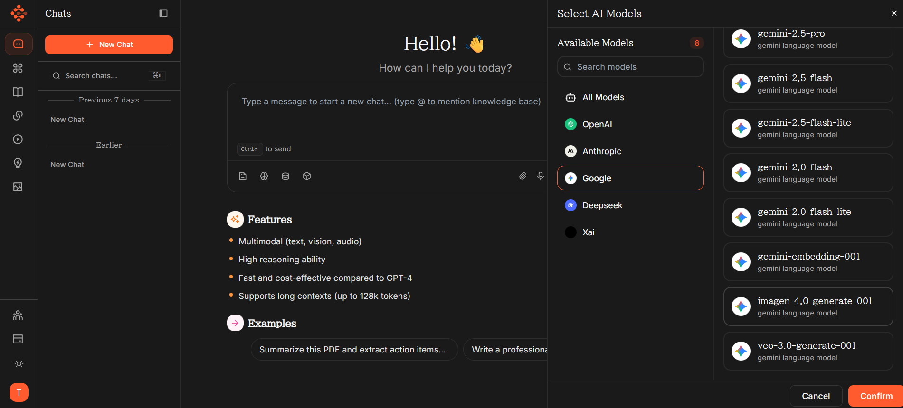
Task: Open the image gallery sidebar icon
Action: (18, 187)
